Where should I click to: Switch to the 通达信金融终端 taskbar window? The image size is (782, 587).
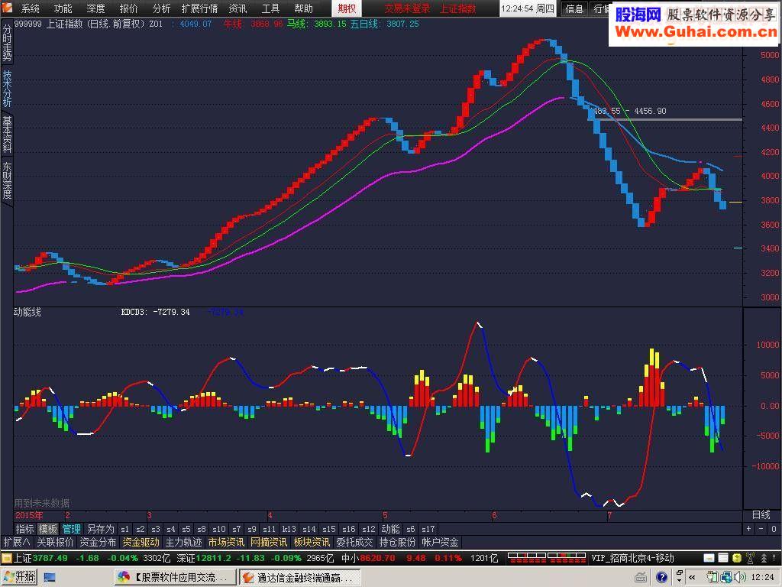[299, 578]
